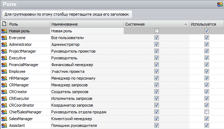Click the document icon in header row

pyautogui.click(x=4, y=24)
